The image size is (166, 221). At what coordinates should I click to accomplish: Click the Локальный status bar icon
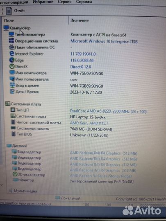(x=57, y=198)
